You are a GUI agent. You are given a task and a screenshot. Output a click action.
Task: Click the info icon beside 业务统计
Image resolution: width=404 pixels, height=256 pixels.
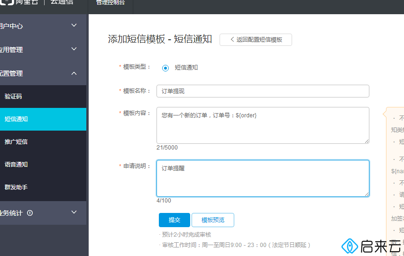(30, 213)
